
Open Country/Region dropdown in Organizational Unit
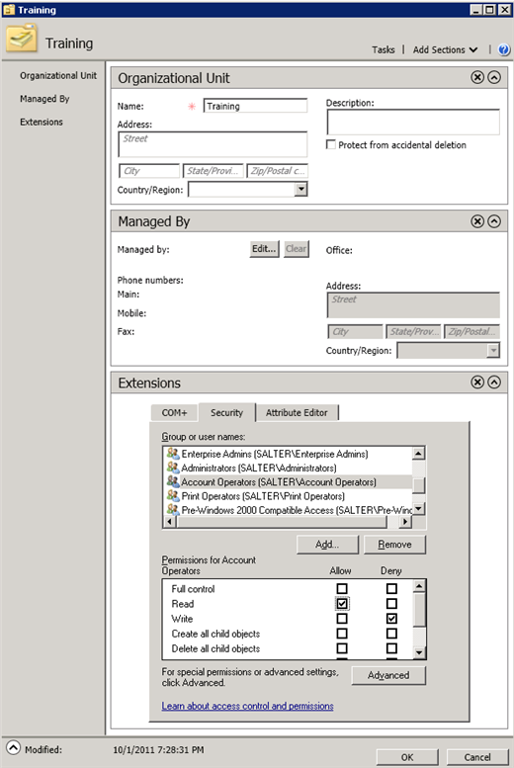[300, 189]
